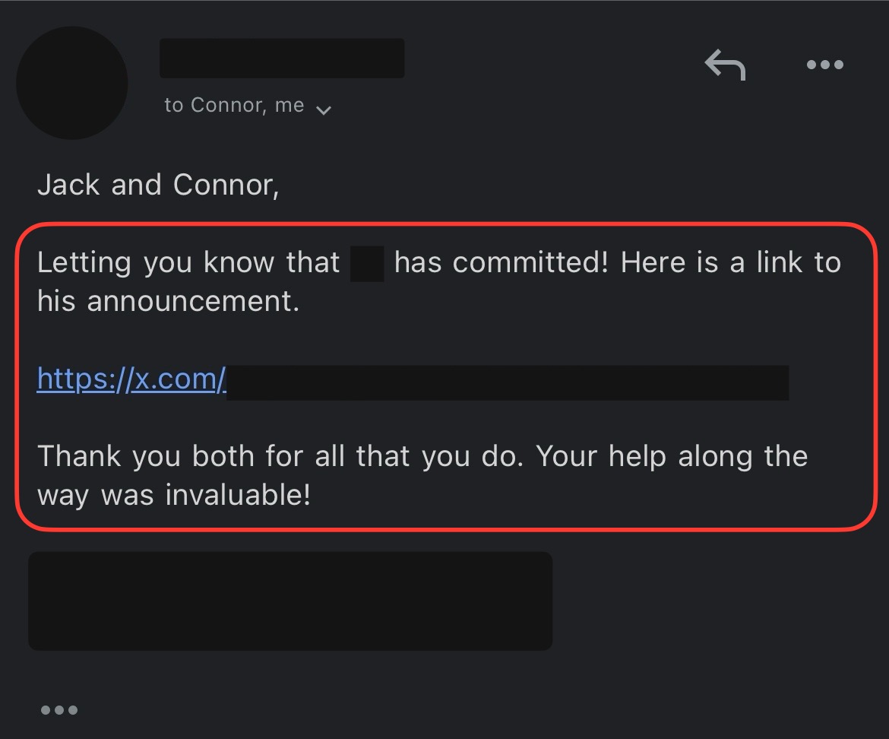889x739 pixels.
Task: Click the "to Connor, me" recipients line
Action: (x=234, y=106)
